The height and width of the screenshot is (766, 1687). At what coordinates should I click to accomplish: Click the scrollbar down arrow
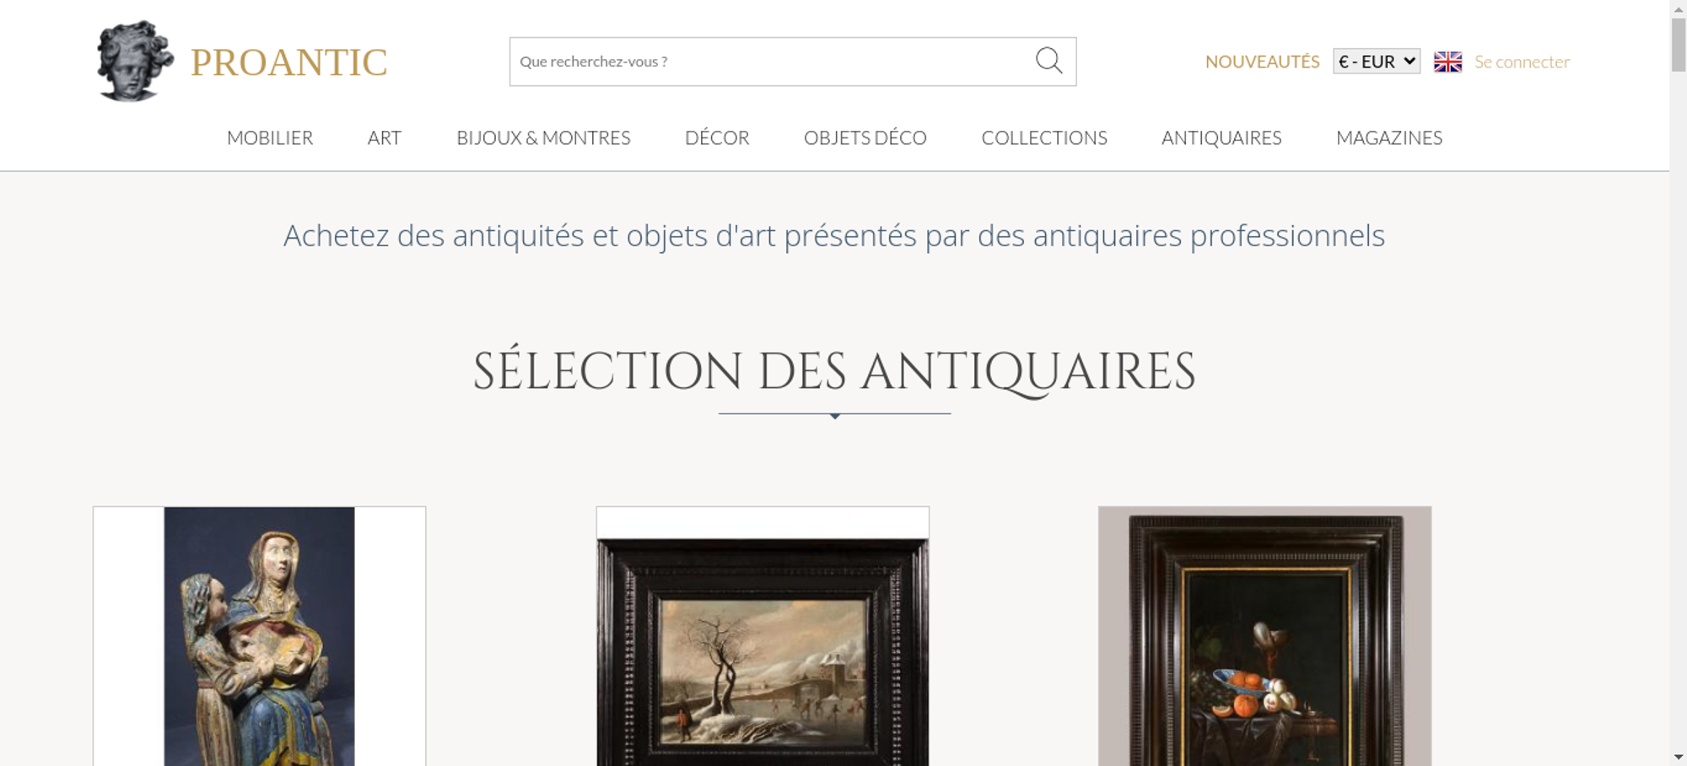[x=1679, y=757]
